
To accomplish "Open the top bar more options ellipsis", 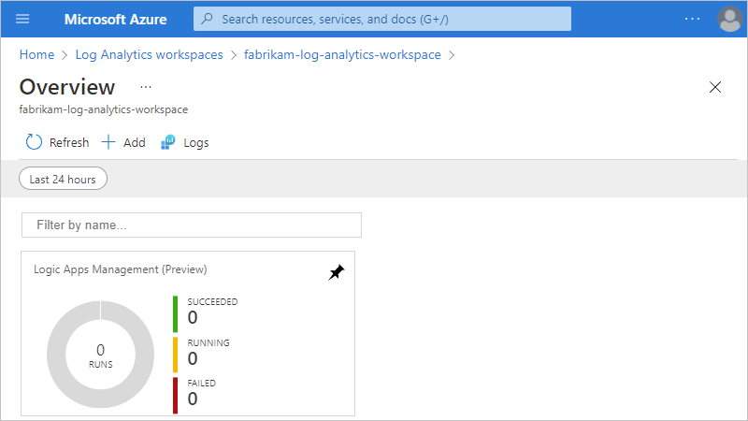I will [x=692, y=19].
